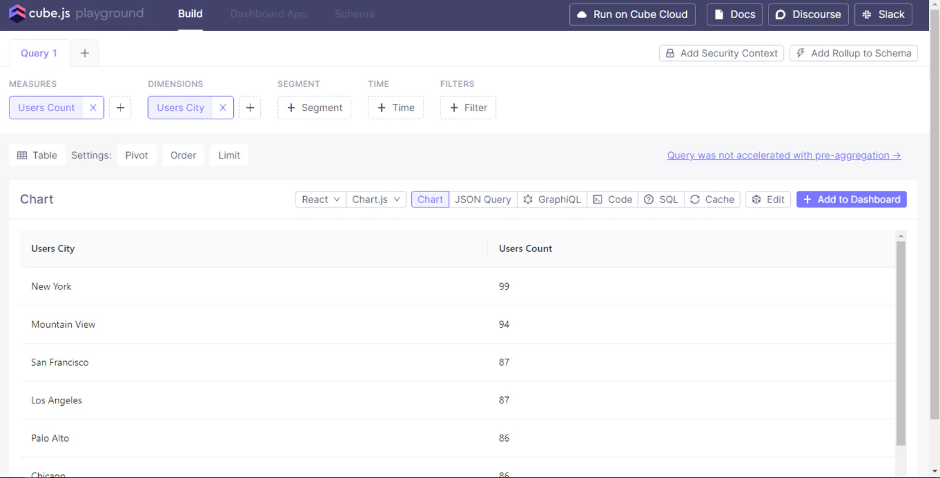This screenshot has width=940, height=478.
Task: Open a new query tab
Action: tap(85, 53)
